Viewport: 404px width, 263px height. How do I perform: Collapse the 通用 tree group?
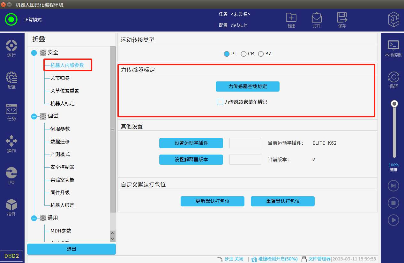pos(34,218)
